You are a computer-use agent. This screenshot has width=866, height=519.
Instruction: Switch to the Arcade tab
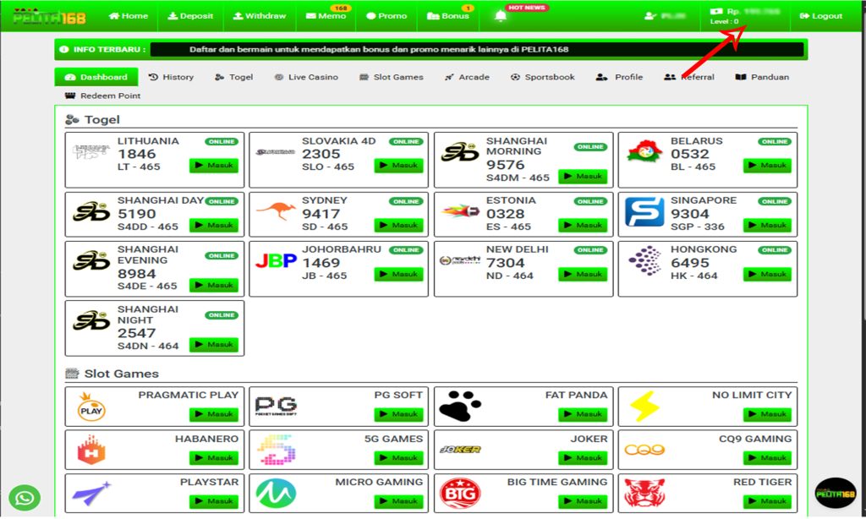[x=467, y=77]
